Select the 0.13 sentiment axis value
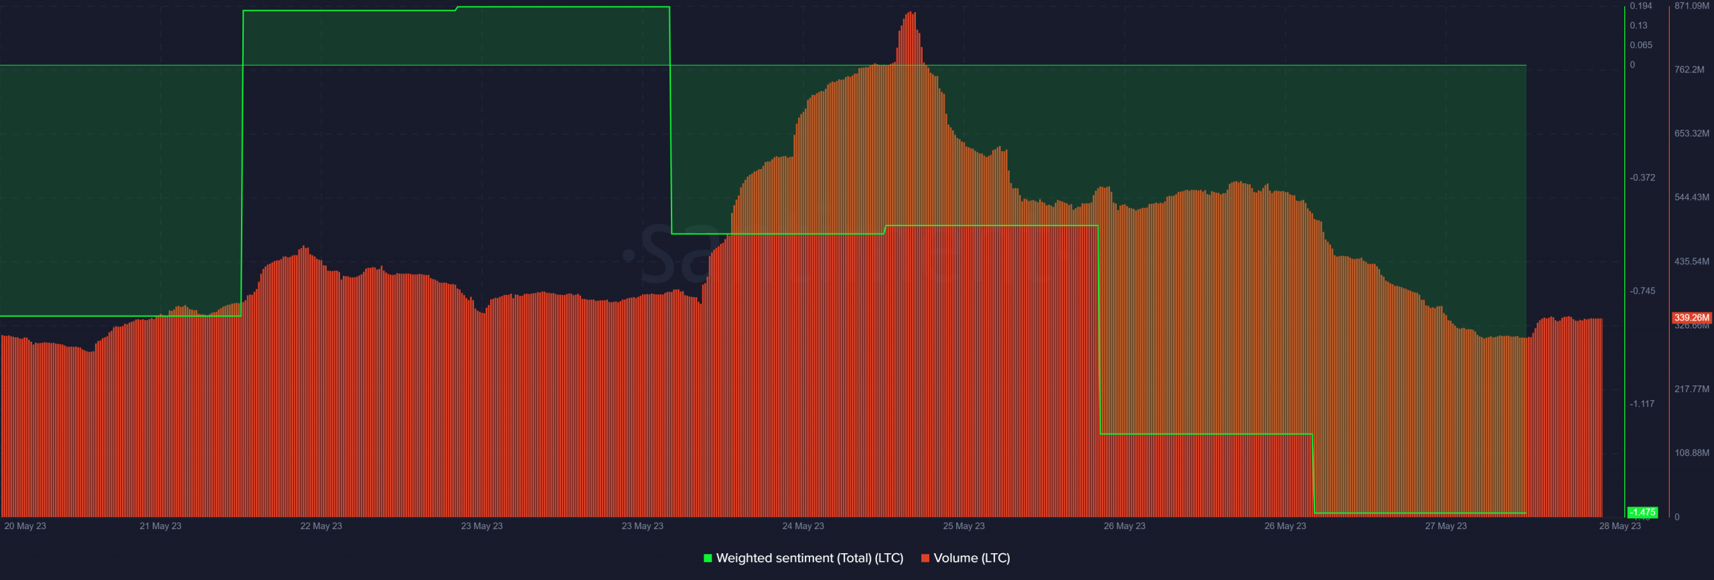Image resolution: width=1714 pixels, height=580 pixels. click(1638, 25)
